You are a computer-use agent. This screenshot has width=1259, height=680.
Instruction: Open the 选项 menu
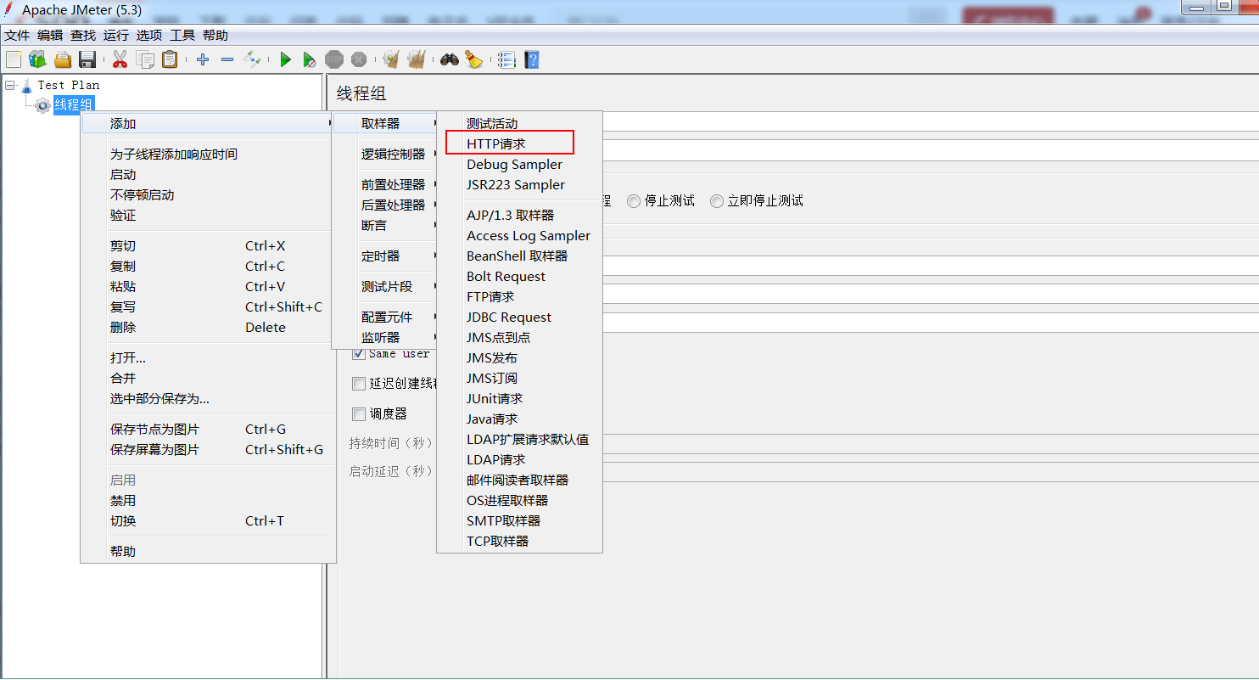149,36
